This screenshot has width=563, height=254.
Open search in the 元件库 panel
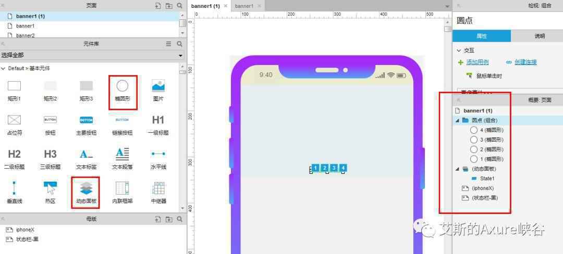(179, 44)
